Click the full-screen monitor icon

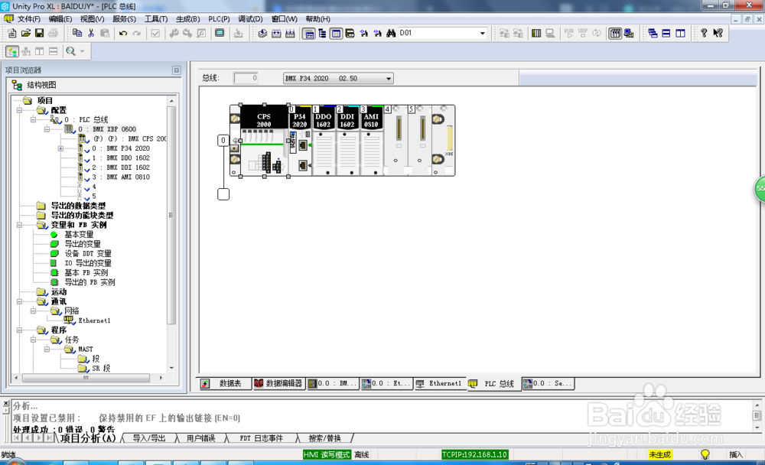pyautogui.click(x=220, y=33)
